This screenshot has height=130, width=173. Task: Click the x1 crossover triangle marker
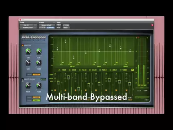[61, 65]
